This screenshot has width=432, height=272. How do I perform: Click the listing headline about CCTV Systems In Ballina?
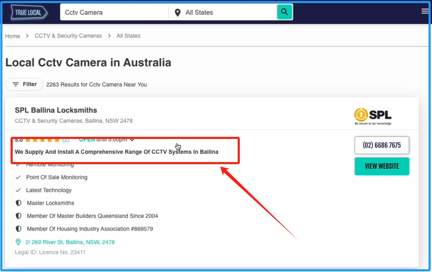(x=117, y=152)
